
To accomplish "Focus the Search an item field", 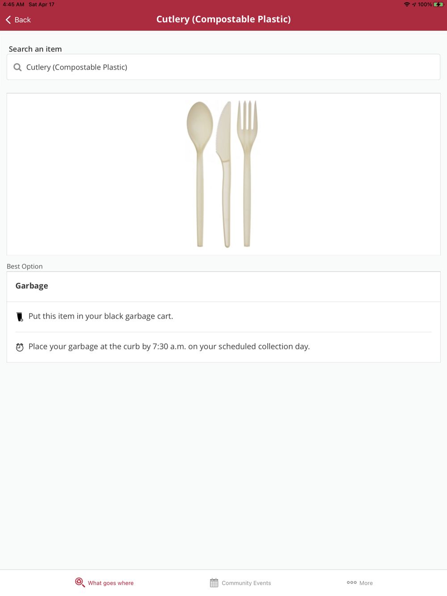I will pos(223,67).
